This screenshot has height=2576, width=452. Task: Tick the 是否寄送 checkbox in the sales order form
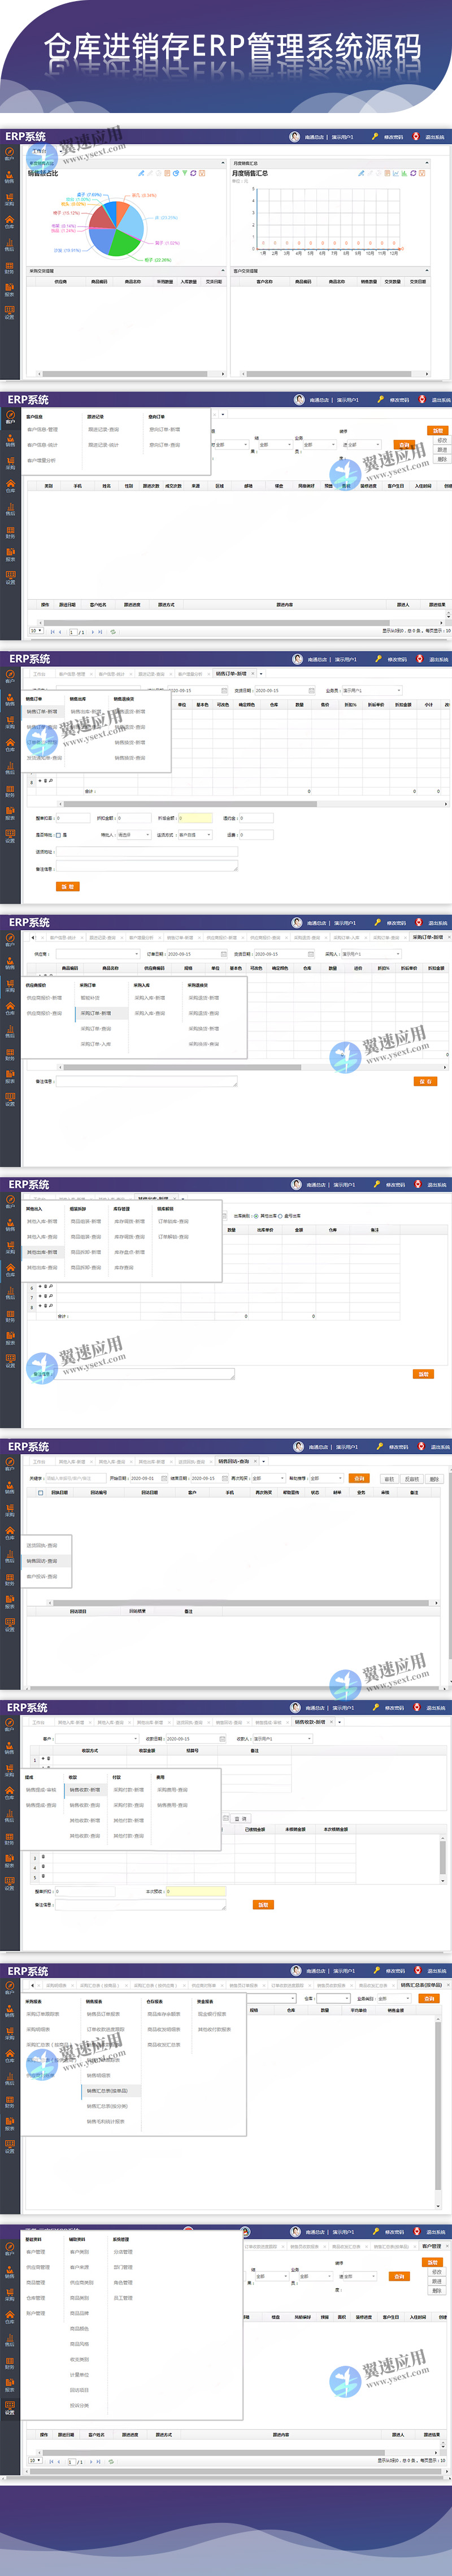pyautogui.click(x=59, y=834)
